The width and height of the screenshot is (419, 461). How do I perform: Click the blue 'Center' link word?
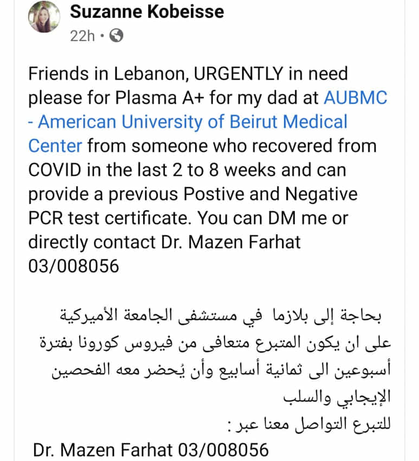pos(55,146)
